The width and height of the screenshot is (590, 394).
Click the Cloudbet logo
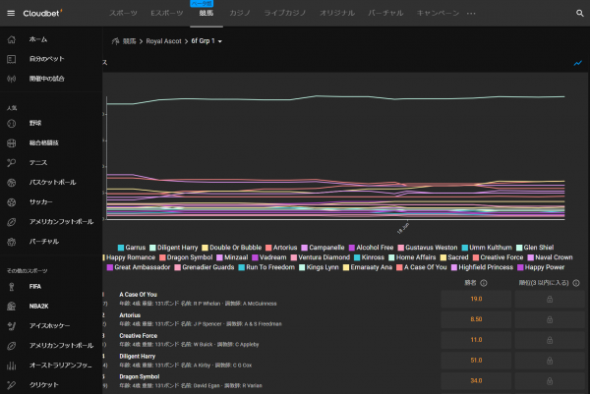coord(42,13)
